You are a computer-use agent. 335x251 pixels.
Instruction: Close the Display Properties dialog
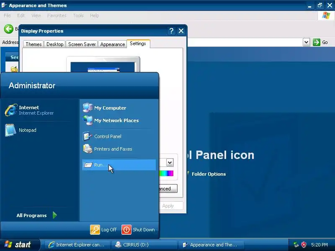tap(181, 31)
